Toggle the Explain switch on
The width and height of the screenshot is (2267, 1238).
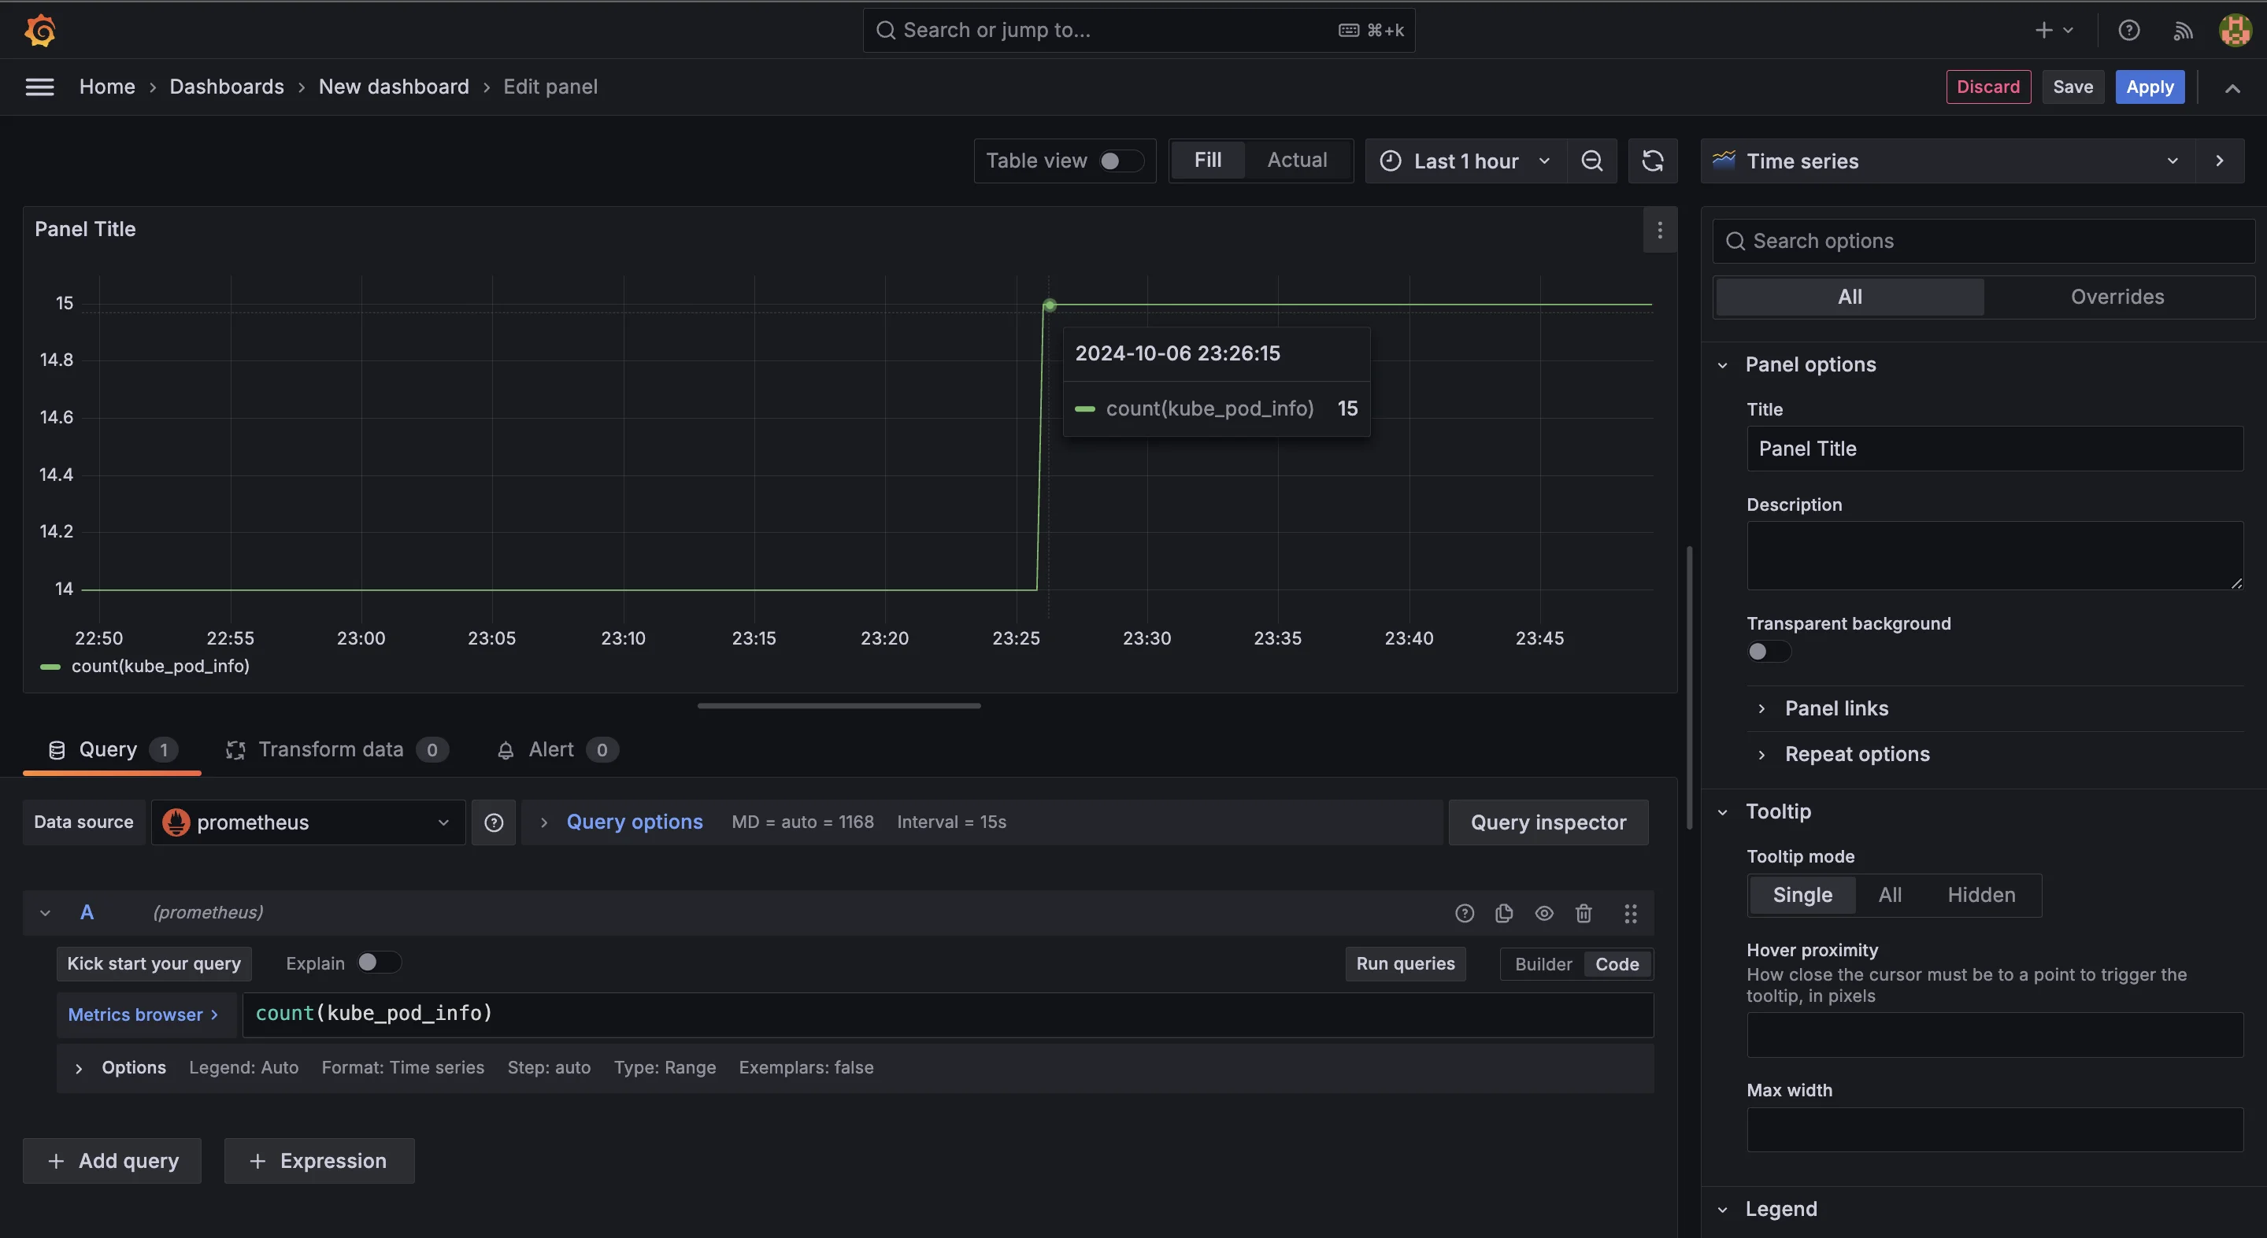point(376,963)
